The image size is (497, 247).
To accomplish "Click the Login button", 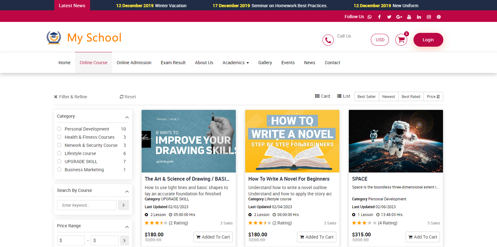I will [428, 40].
